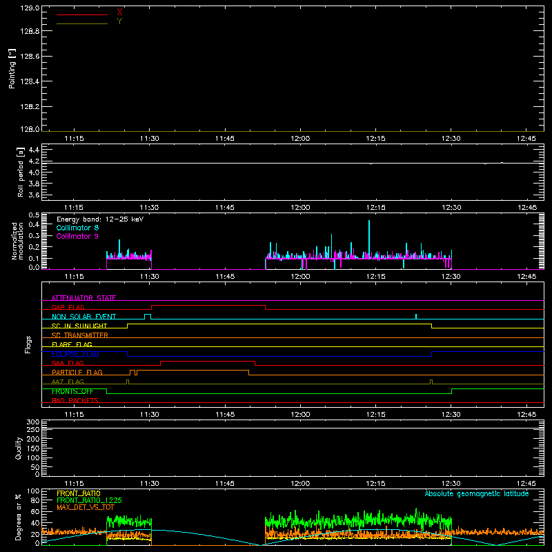Click the orange MAX_DET_VS_TOT legend label
The height and width of the screenshot is (552, 552).
pos(86,507)
